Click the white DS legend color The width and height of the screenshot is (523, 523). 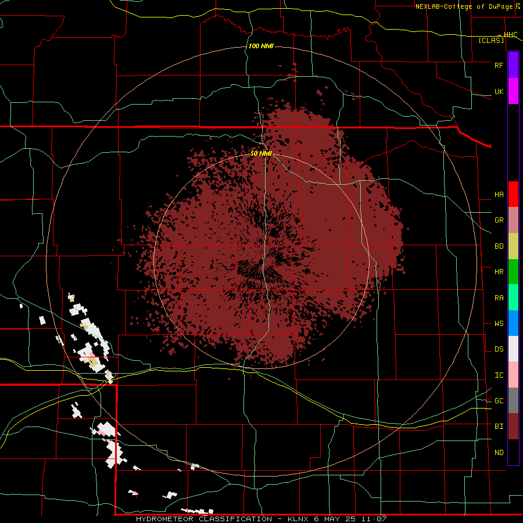point(513,349)
